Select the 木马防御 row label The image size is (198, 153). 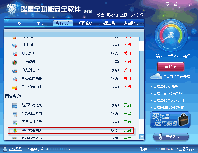pos(29,62)
